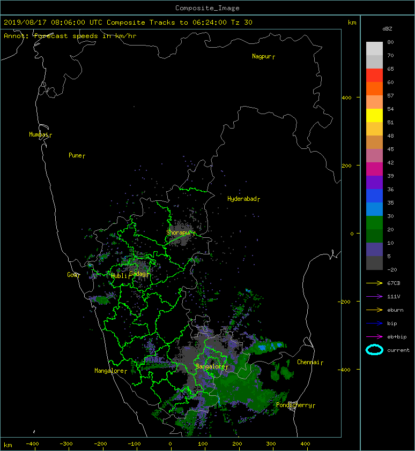Image resolution: width=415 pixels, height=451 pixels.
Task: Select the 'eb+bip' legend label
Action: click(397, 337)
